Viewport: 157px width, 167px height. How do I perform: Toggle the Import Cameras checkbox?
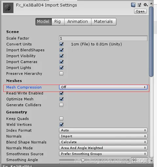tap(61, 62)
